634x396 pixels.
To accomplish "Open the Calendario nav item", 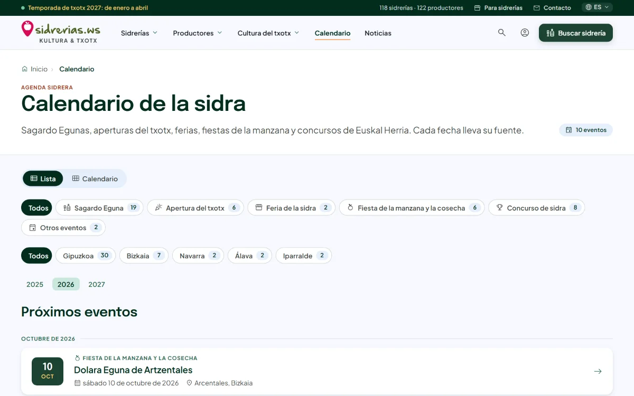I will [x=332, y=33].
